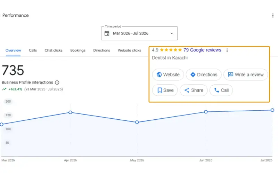Click the May 2026 x-axis label
This screenshot has width=278, height=174.
(137, 160)
